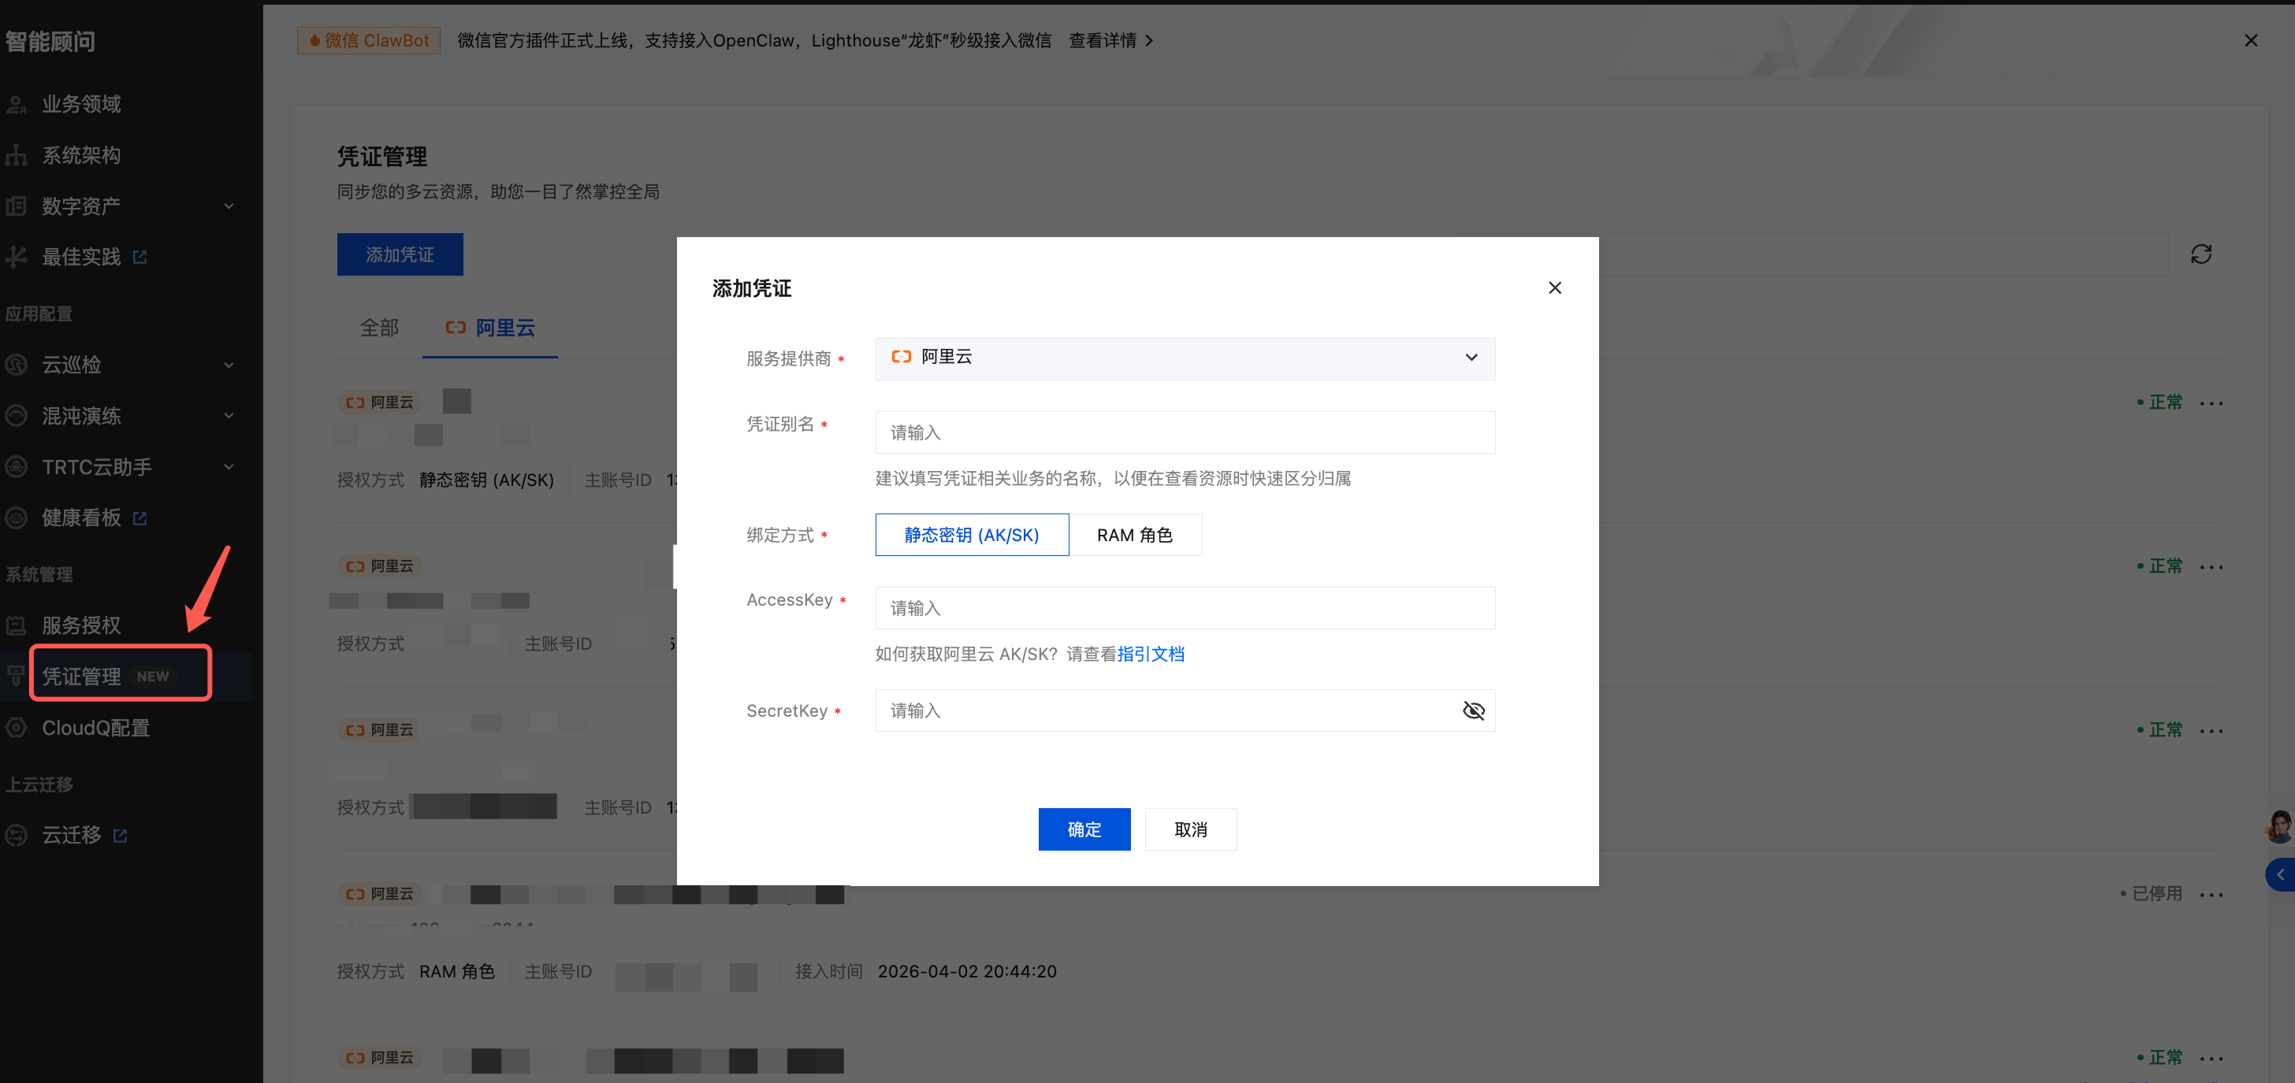This screenshot has width=2295, height=1083.
Task: Confirm the dialog with 确定
Action: coord(1084,829)
